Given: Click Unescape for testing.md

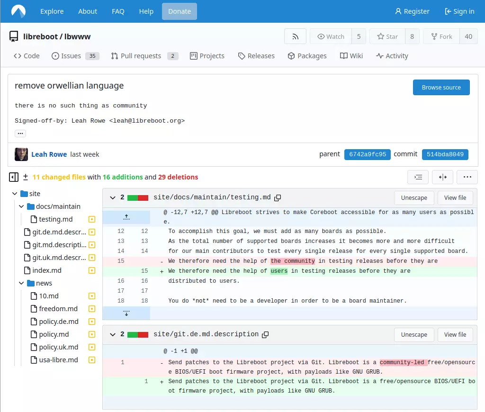Looking at the screenshot, I should [414, 198].
